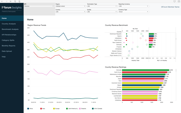Click the Country Revenue Benchmark title

coord(116,25)
